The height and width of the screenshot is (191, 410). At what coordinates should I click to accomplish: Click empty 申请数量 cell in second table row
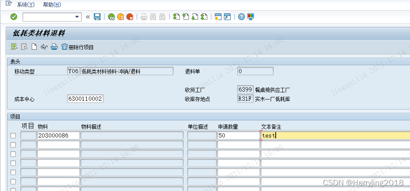pyautogui.click(x=239, y=145)
